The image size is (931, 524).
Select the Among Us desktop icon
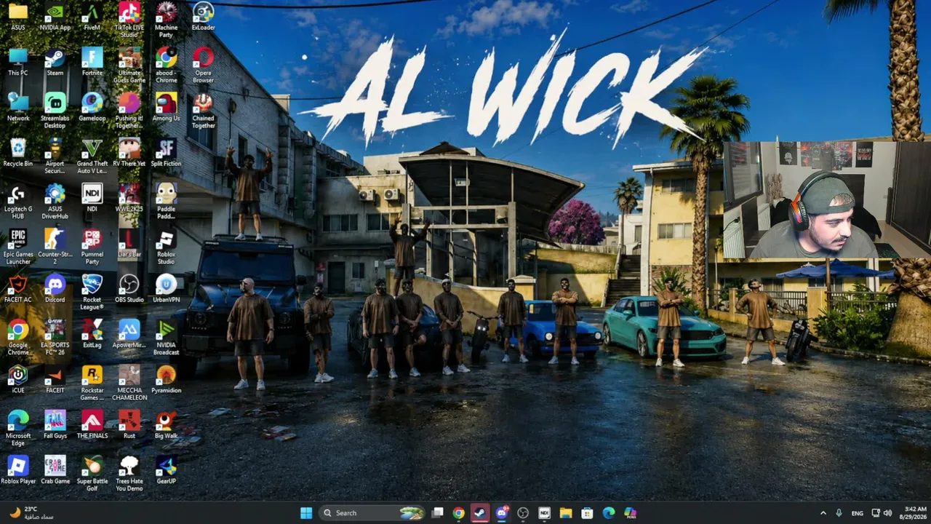click(x=167, y=108)
